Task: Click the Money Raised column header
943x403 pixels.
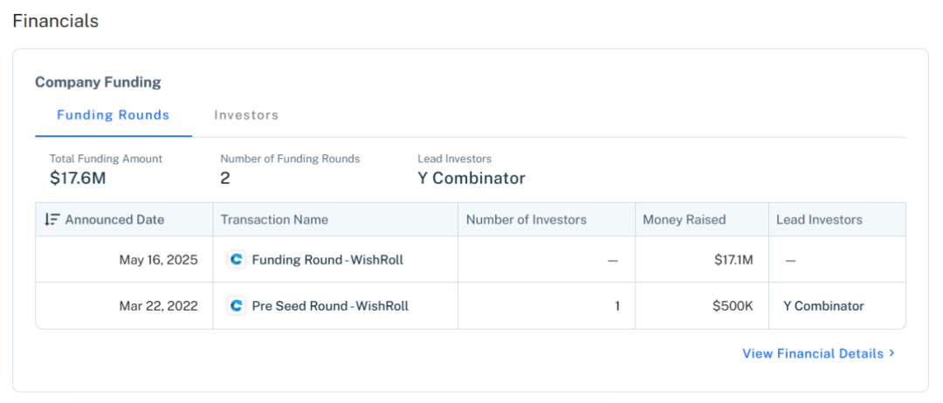Action: [684, 220]
